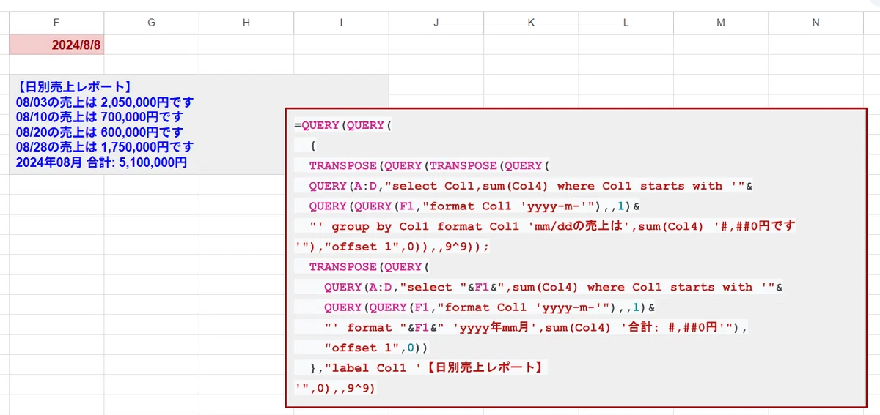Select column J header
This screenshot has height=415, width=880.
click(x=436, y=23)
